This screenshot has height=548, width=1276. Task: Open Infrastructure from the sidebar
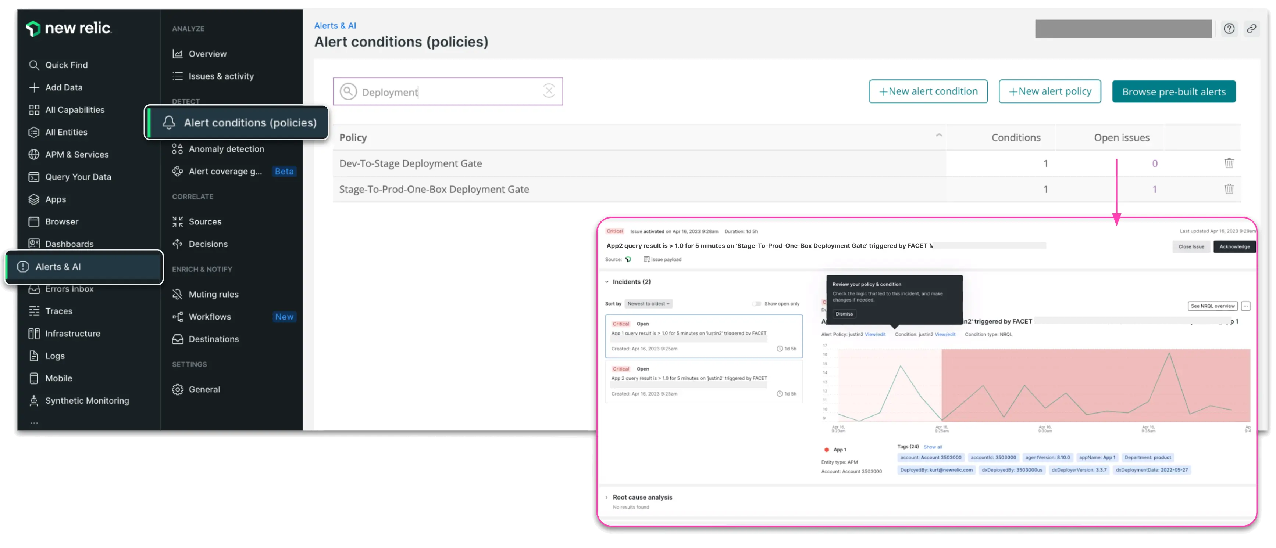(x=72, y=334)
